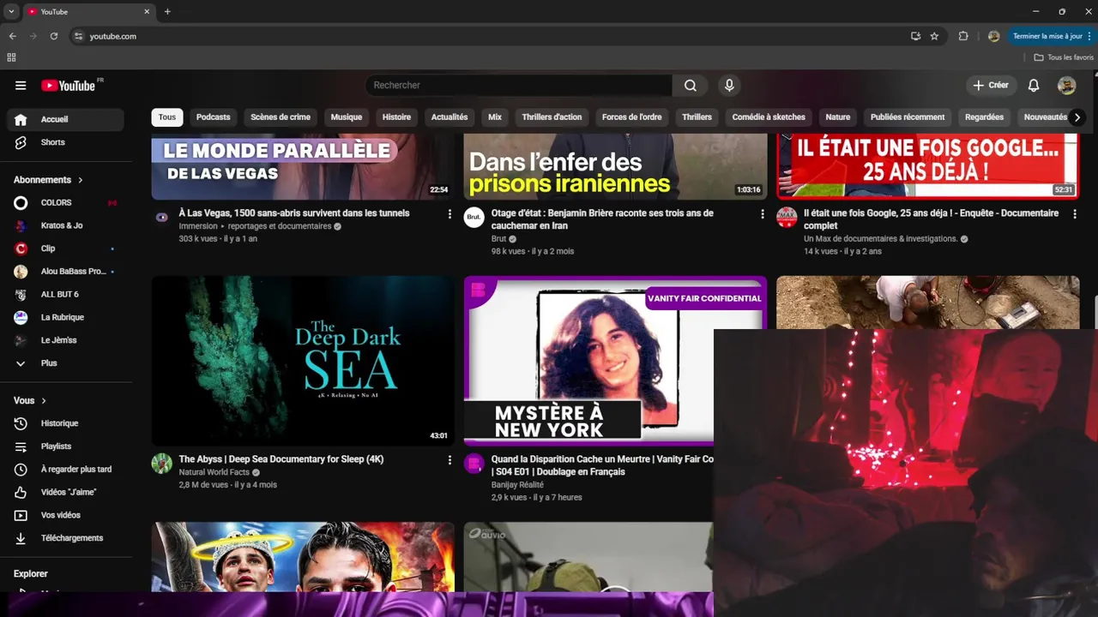This screenshot has width=1098, height=617.
Task: Select the Scènes de crime chip
Action: pos(281,117)
